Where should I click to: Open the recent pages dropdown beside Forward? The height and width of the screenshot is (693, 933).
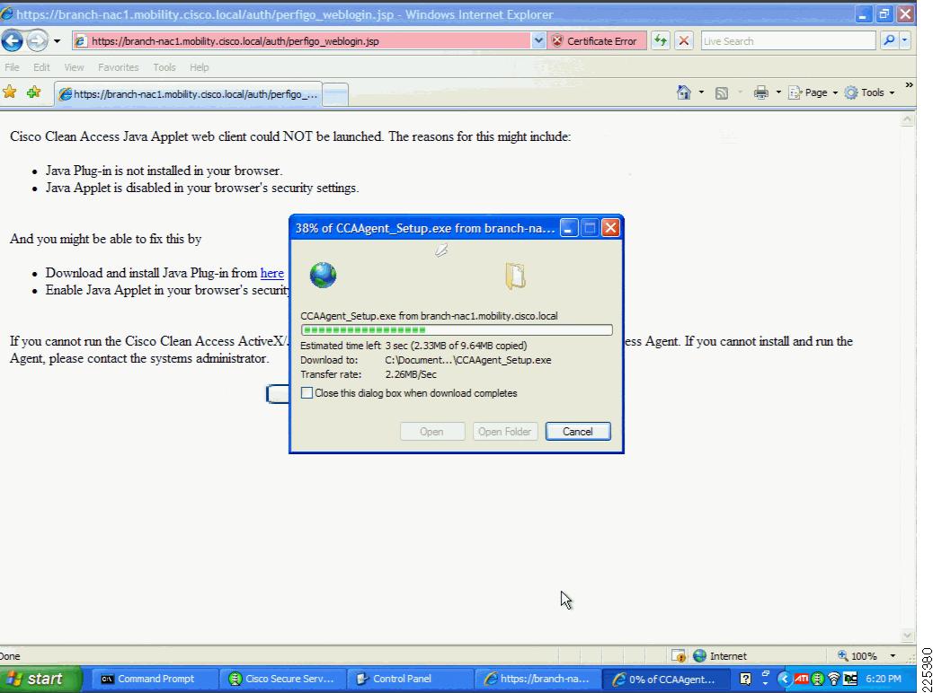pos(57,41)
